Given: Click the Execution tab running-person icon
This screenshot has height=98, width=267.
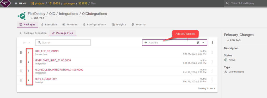Looking at the screenshot, I should (42, 24).
